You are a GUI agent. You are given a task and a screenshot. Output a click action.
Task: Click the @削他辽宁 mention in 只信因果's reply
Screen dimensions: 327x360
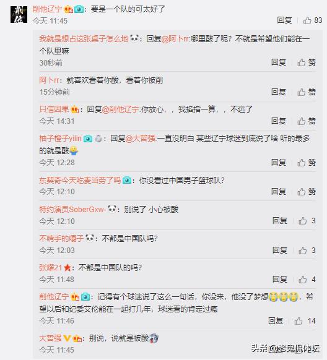120,109
